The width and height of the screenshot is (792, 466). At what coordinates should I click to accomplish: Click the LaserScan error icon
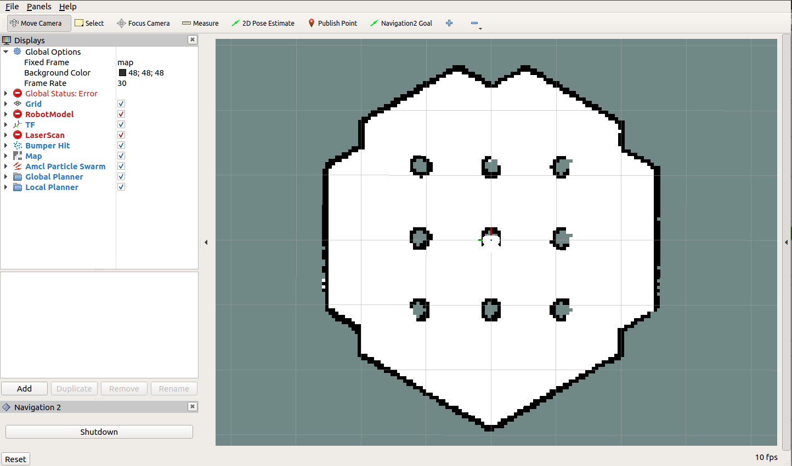[x=18, y=135]
